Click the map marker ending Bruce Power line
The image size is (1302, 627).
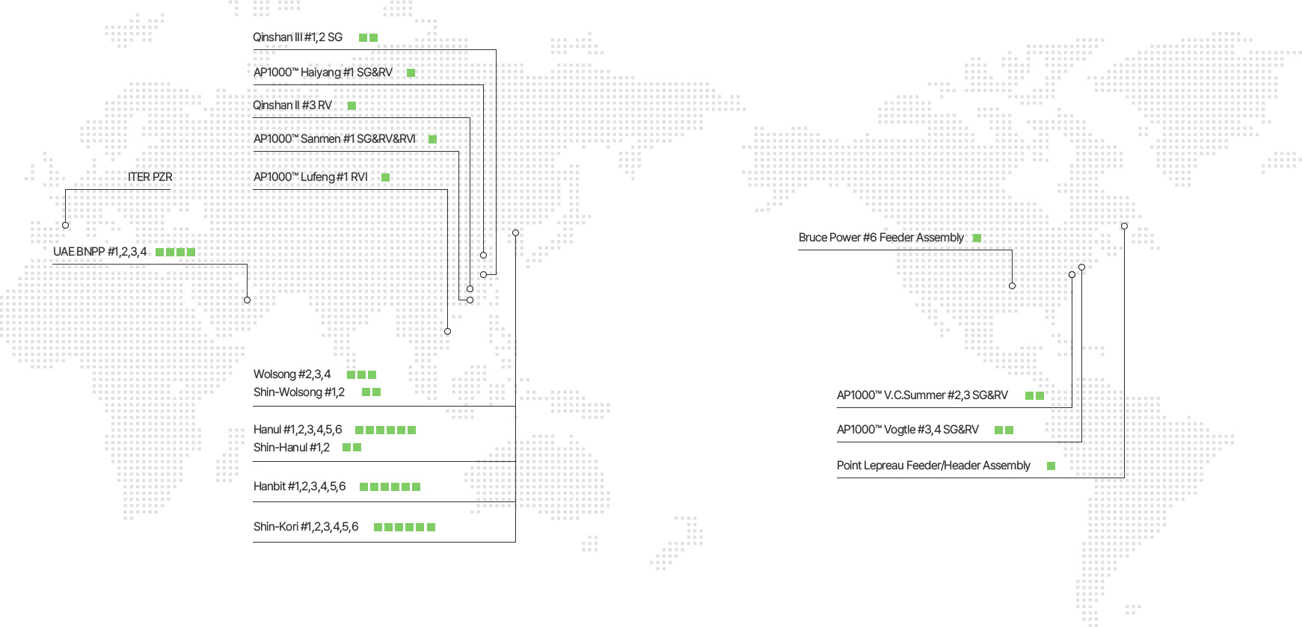click(x=1012, y=285)
